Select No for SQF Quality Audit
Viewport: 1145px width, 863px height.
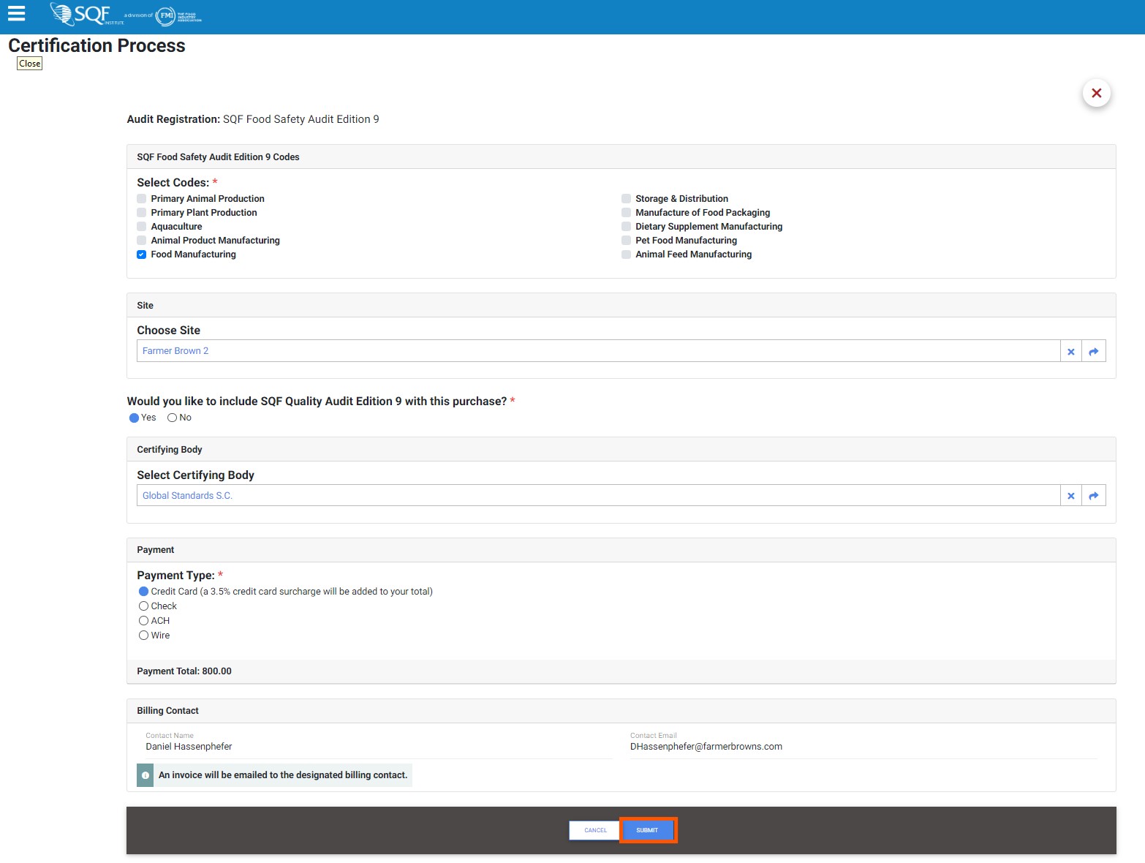[173, 418]
